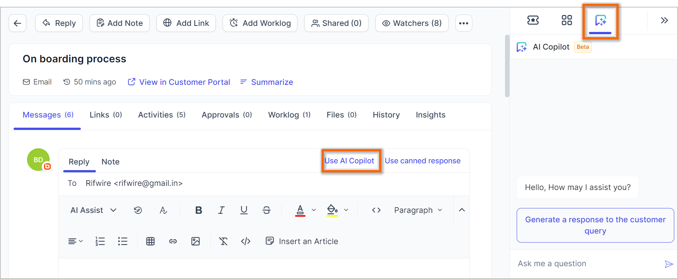Open the Worklog (1) tab
Viewport: 678px width, 279px height.
pyautogui.click(x=289, y=115)
